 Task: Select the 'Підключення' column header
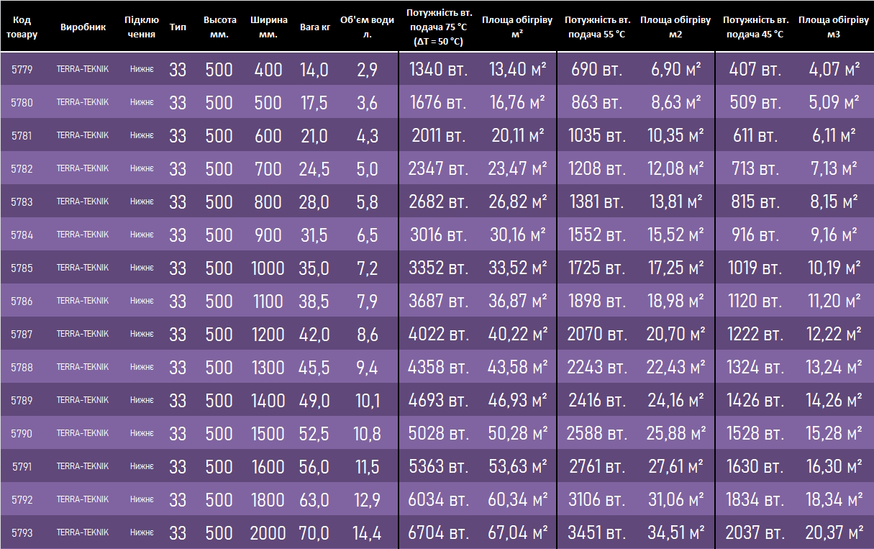[x=142, y=27]
